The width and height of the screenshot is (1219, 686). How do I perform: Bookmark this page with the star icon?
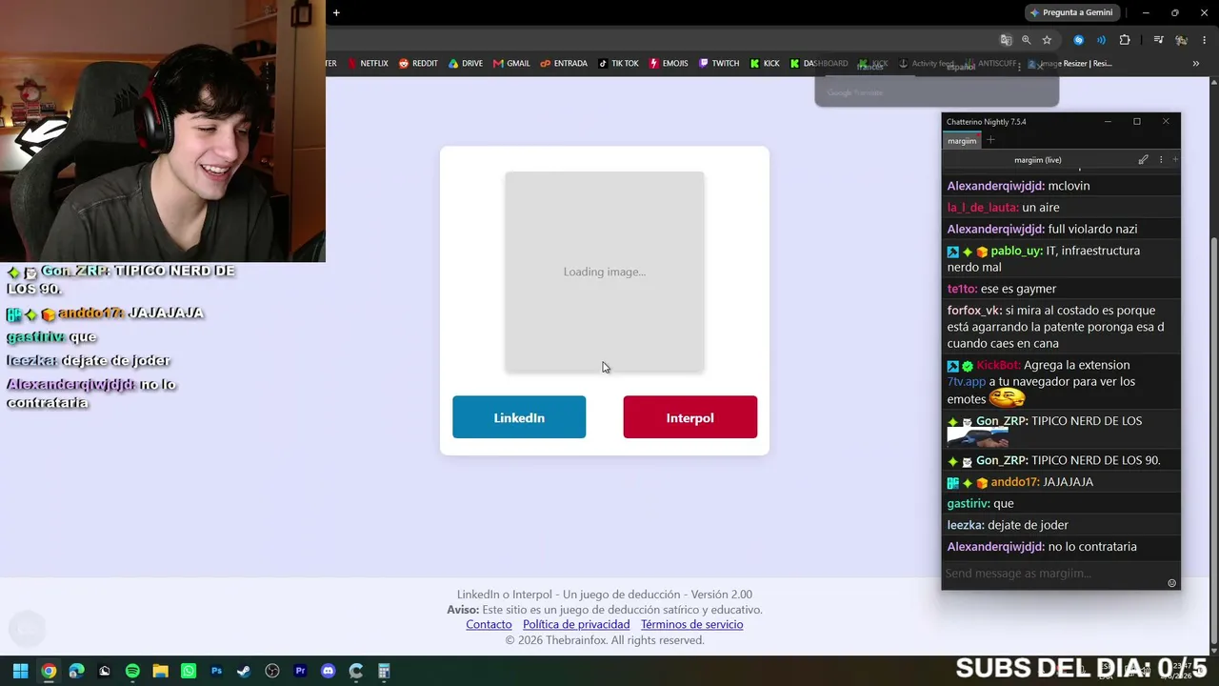[x=1047, y=40]
